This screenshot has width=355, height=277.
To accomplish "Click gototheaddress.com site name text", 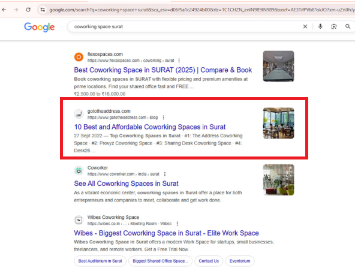I will (x=109, y=111).
